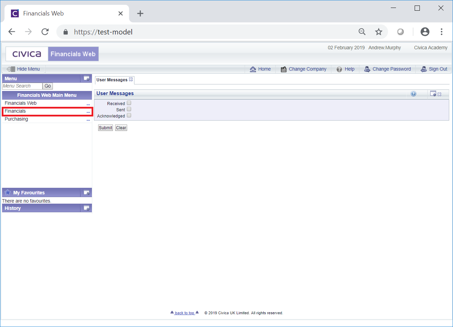
Task: Click the Andrew.Murphy username text
Action: coord(385,48)
